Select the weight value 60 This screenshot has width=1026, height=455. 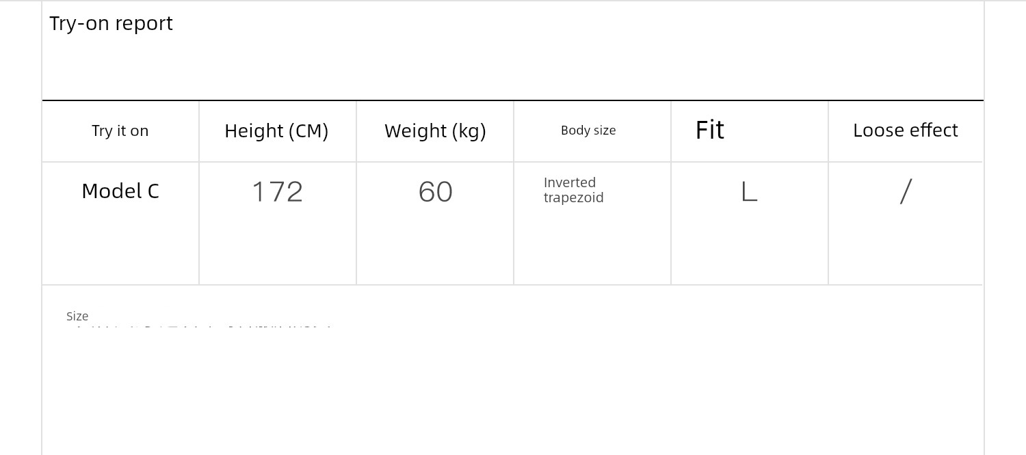pos(435,192)
